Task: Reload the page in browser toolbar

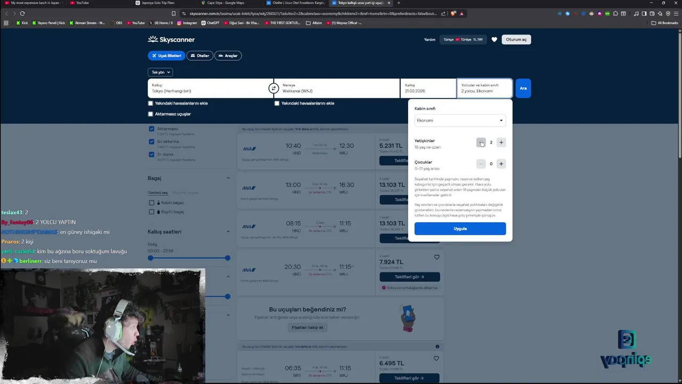Action: [22, 13]
